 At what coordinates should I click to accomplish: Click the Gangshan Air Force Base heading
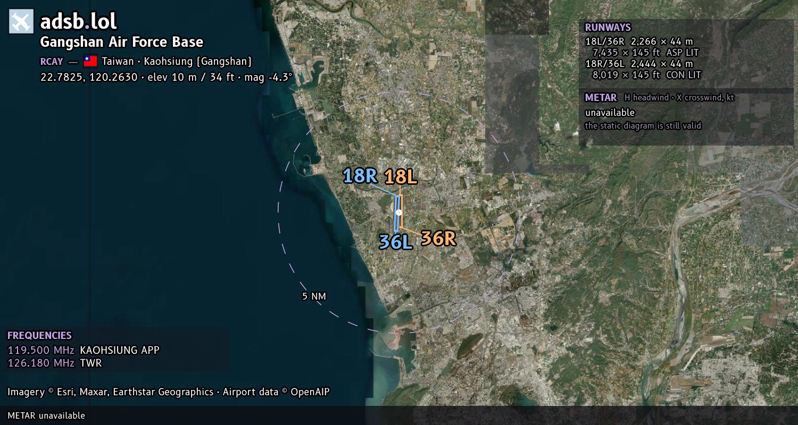pyautogui.click(x=122, y=42)
